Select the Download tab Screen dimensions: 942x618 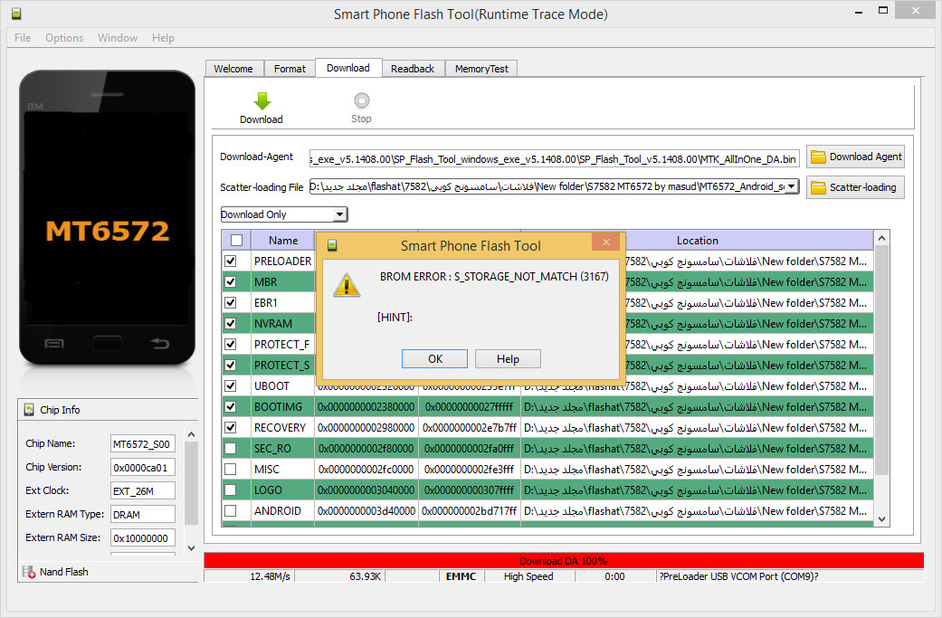click(x=348, y=68)
